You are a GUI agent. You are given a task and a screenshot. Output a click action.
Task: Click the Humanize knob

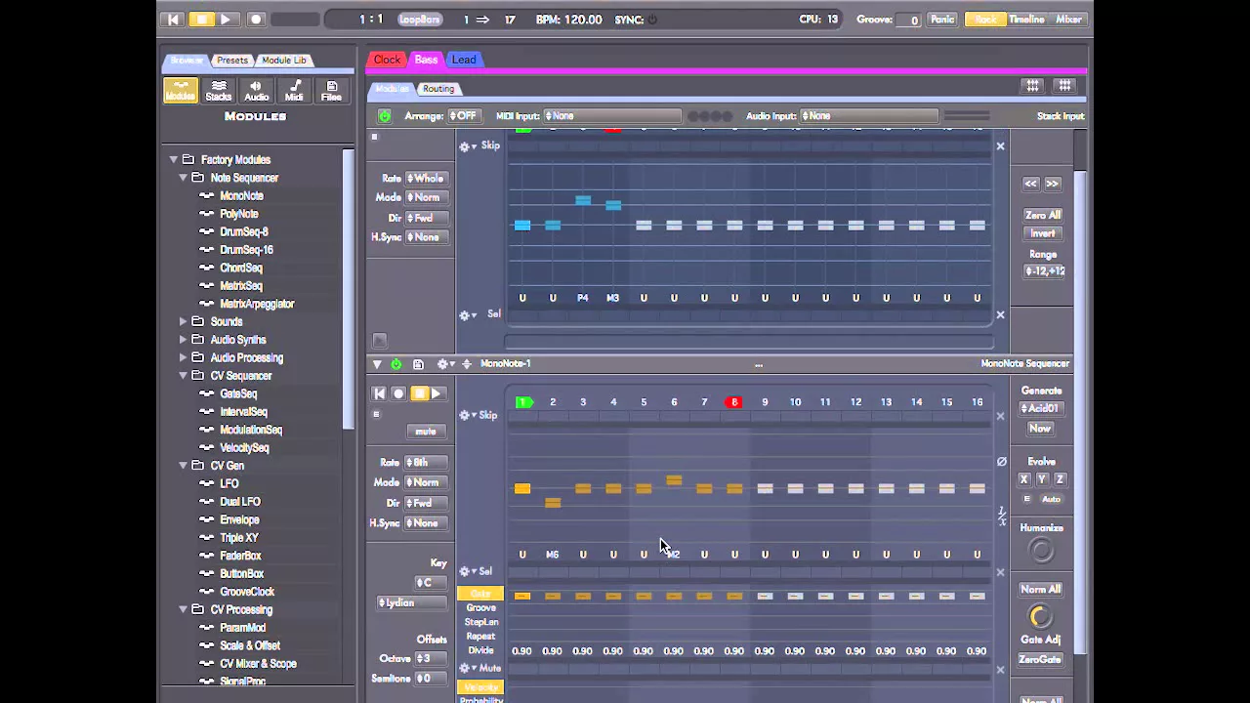1041,552
